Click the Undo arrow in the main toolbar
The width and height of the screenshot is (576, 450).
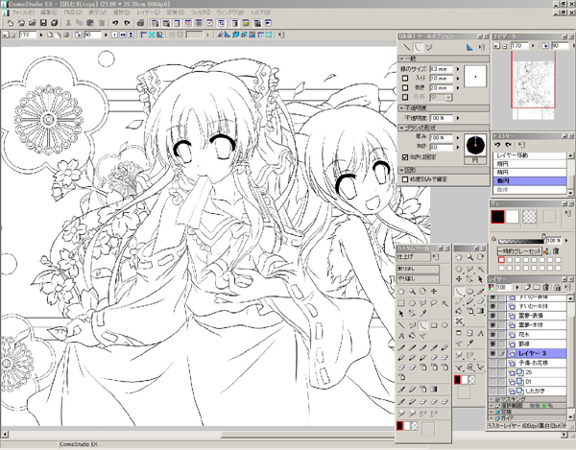click(115, 23)
